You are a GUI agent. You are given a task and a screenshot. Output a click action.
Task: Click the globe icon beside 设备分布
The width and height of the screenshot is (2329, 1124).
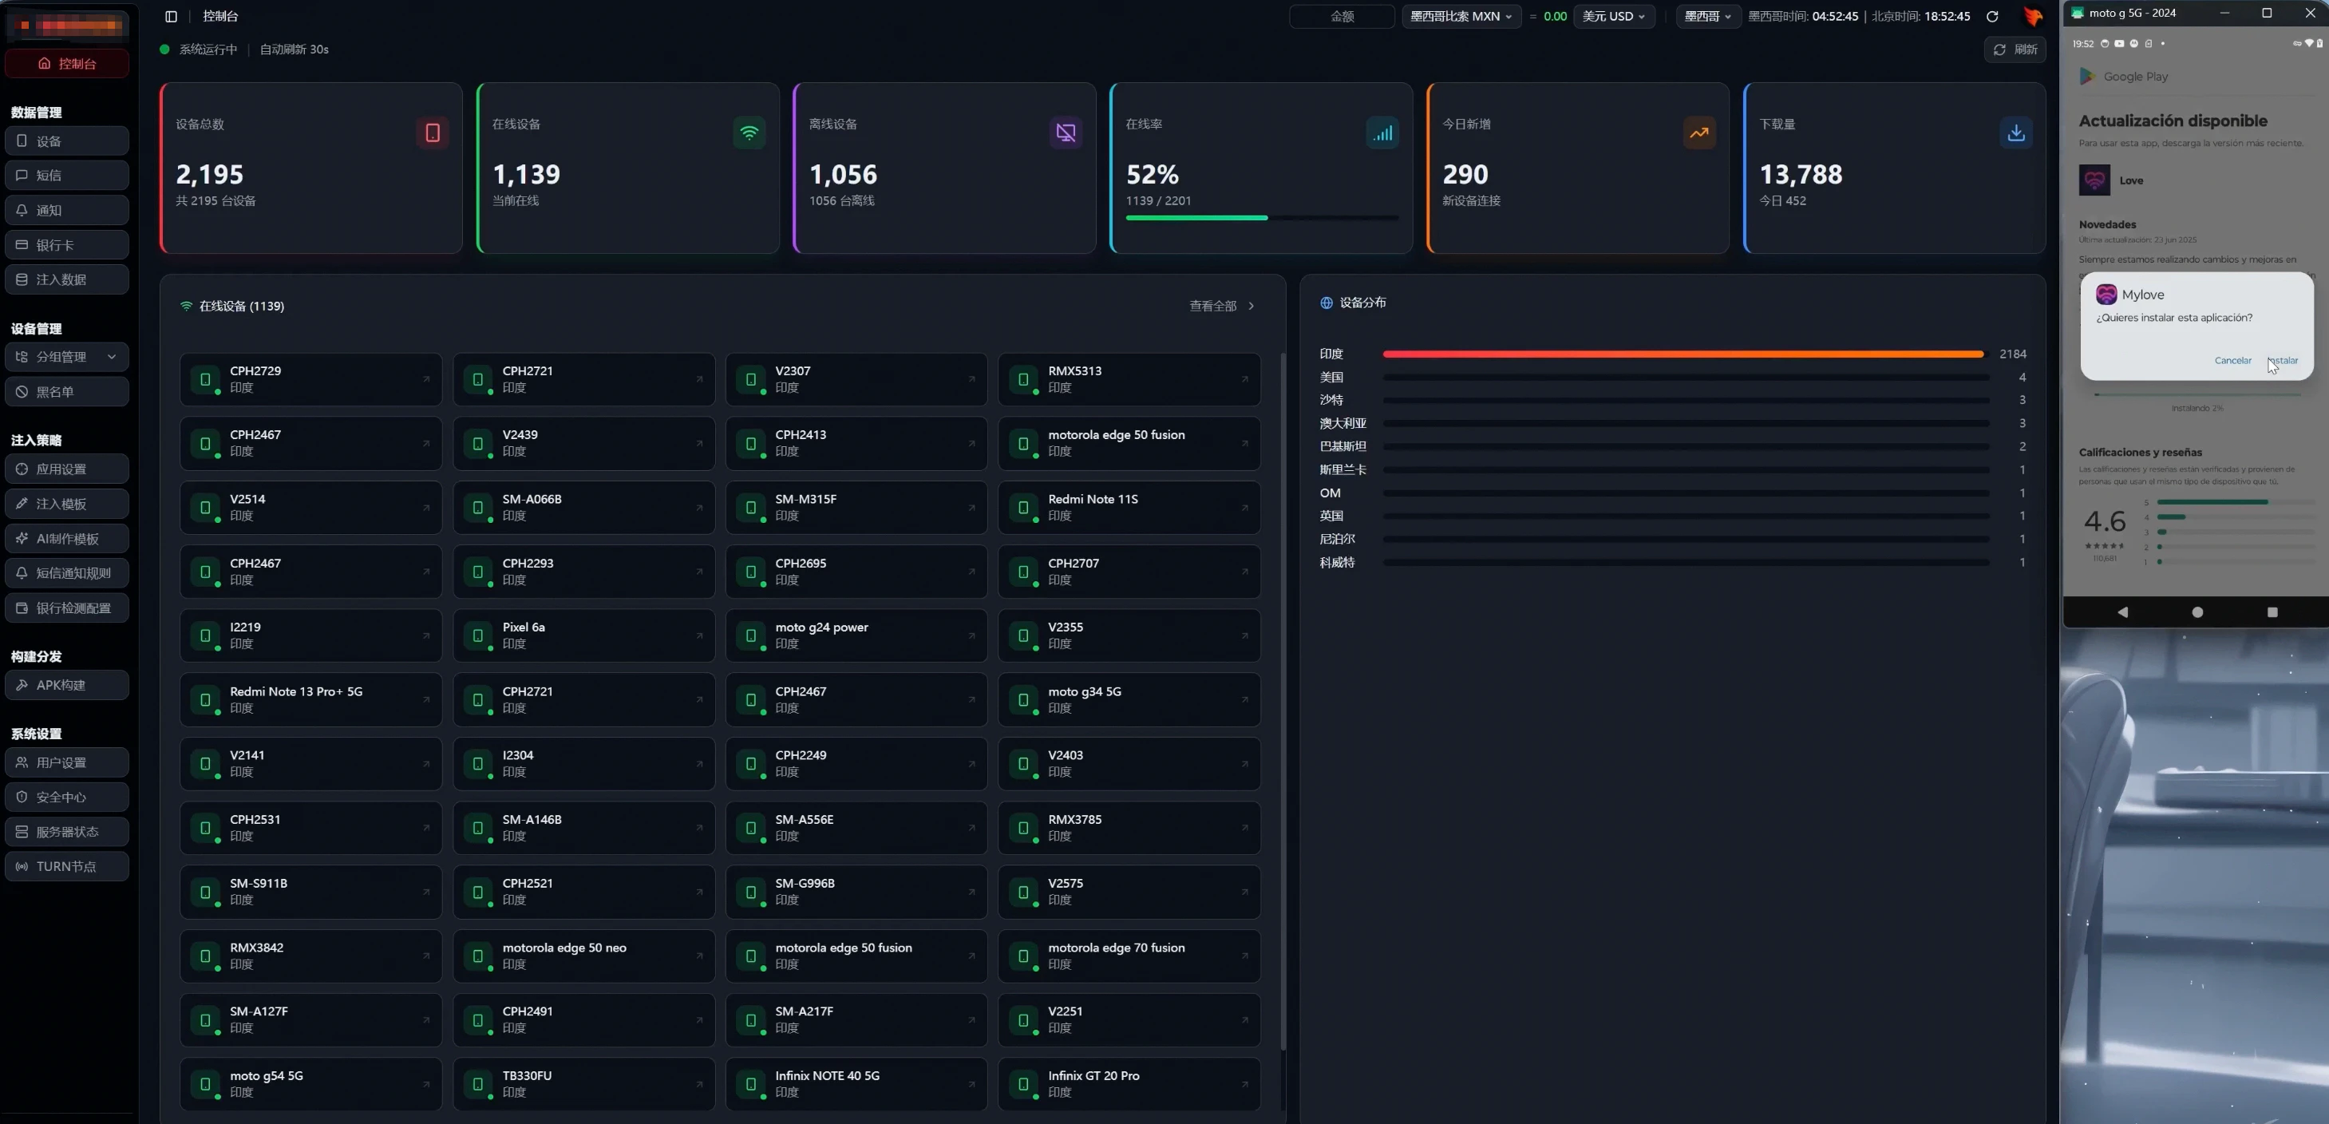1327,303
